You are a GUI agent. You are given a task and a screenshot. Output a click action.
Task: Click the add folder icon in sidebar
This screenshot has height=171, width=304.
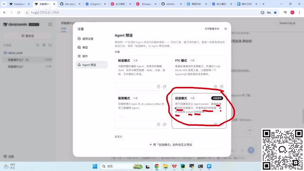click(50, 45)
